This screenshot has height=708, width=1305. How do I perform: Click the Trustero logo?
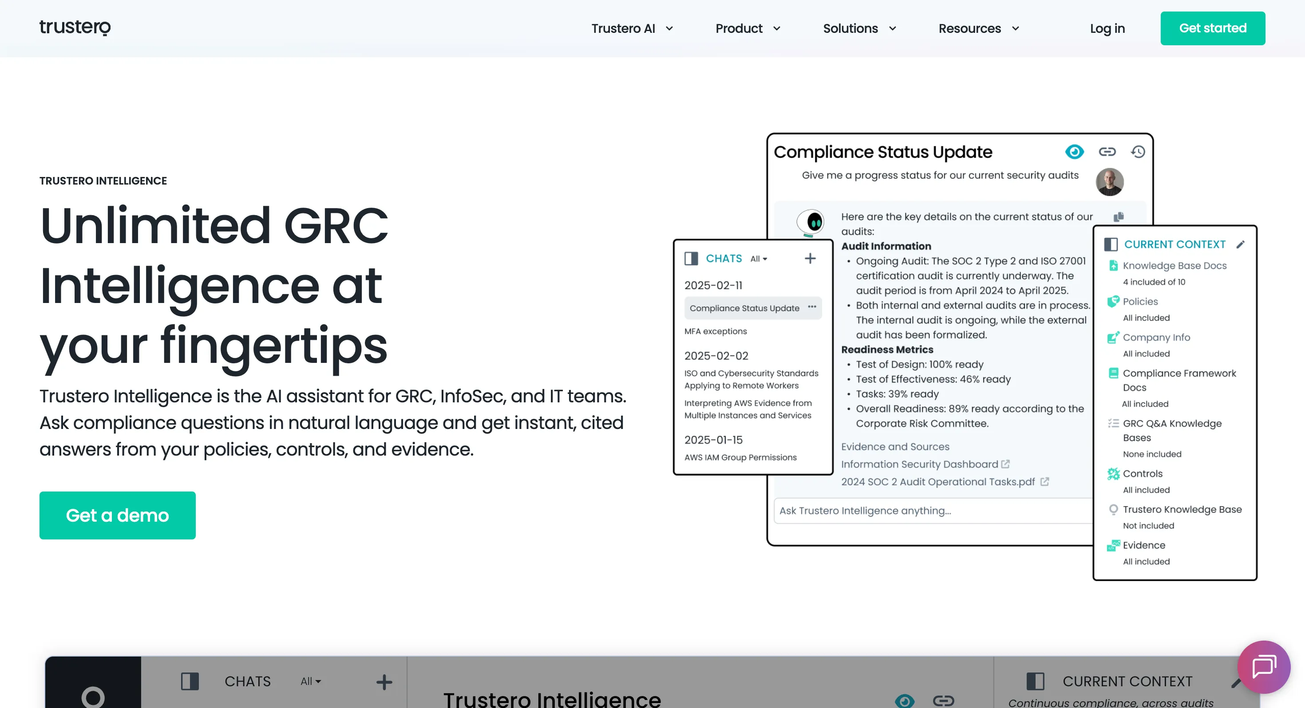75,28
